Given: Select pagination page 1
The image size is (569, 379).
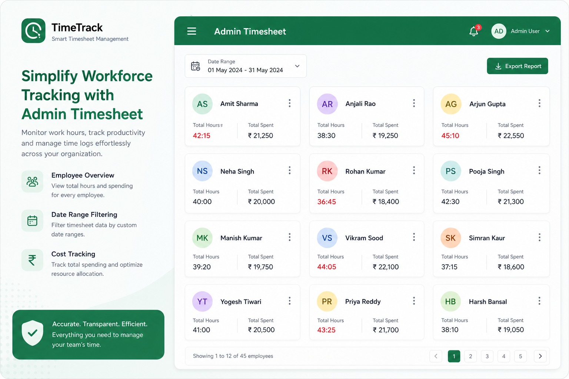Looking at the screenshot, I should click(454, 356).
